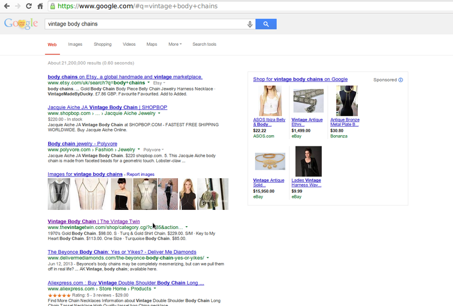Open Antique Bronze Metal Plate product link
The image size is (453, 306).
(x=345, y=122)
